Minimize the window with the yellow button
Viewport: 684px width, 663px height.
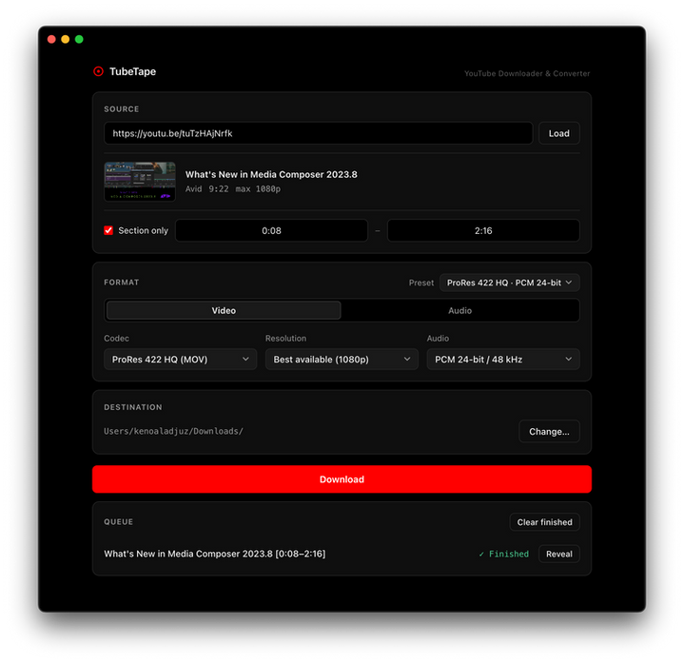[x=66, y=39]
